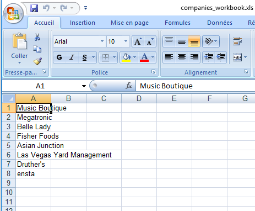Align cell content to the middle
This screenshot has height=211, width=255.
point(182,41)
